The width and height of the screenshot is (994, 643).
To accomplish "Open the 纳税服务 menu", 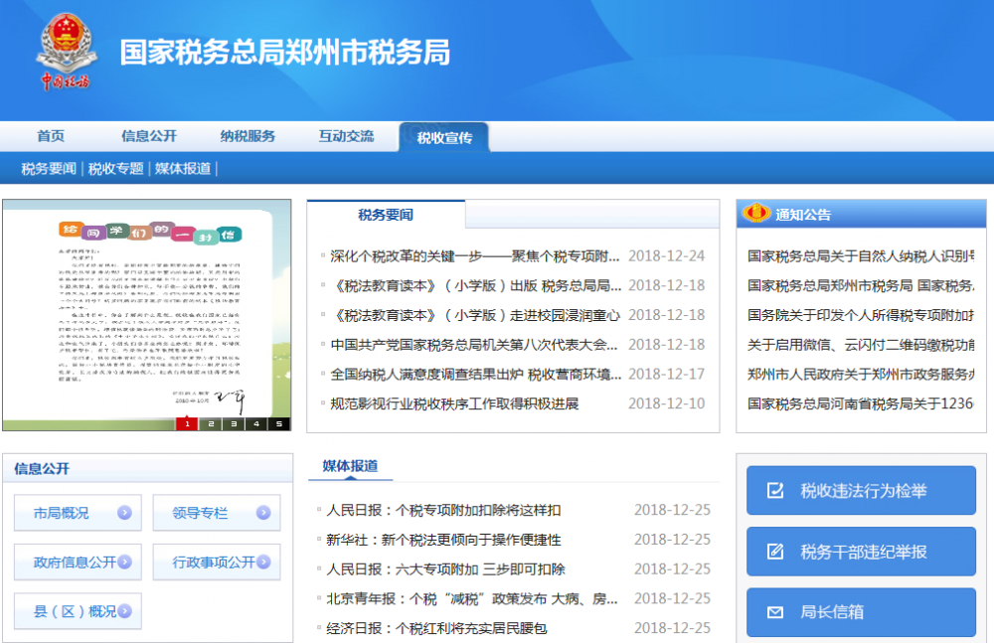I will click(x=247, y=135).
